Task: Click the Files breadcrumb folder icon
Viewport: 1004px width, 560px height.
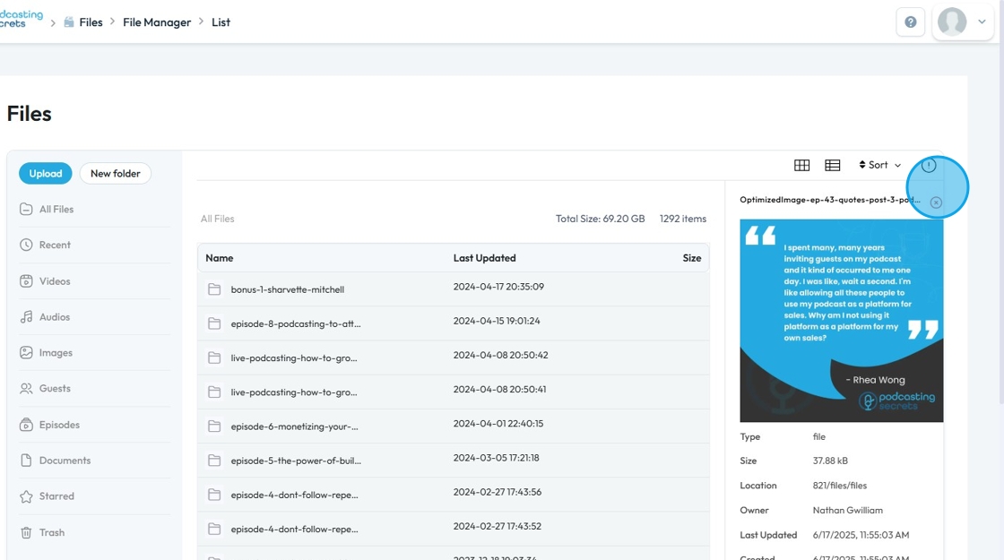Action: pyautogui.click(x=69, y=22)
